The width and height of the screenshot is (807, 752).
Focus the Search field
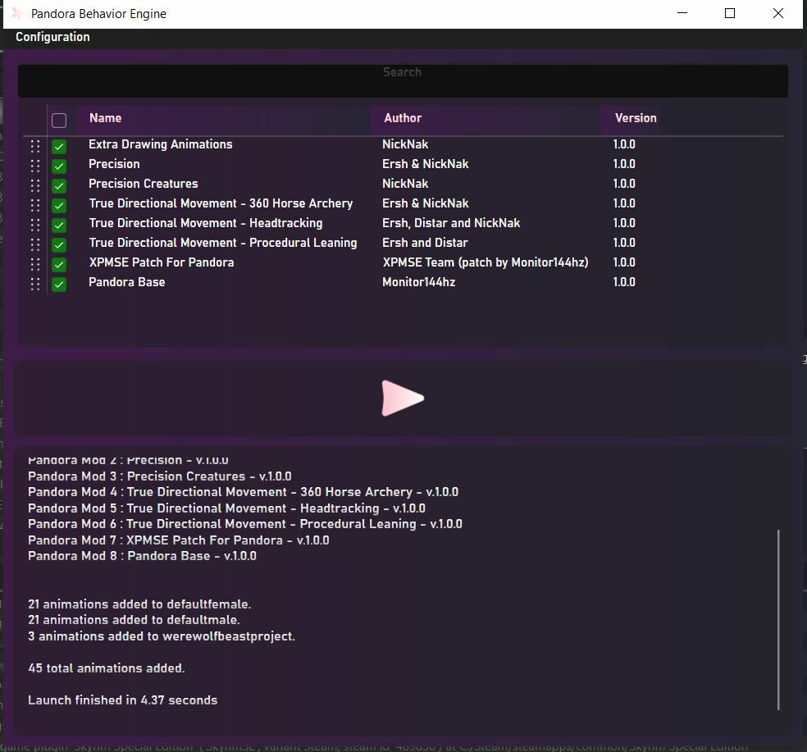[403, 81]
